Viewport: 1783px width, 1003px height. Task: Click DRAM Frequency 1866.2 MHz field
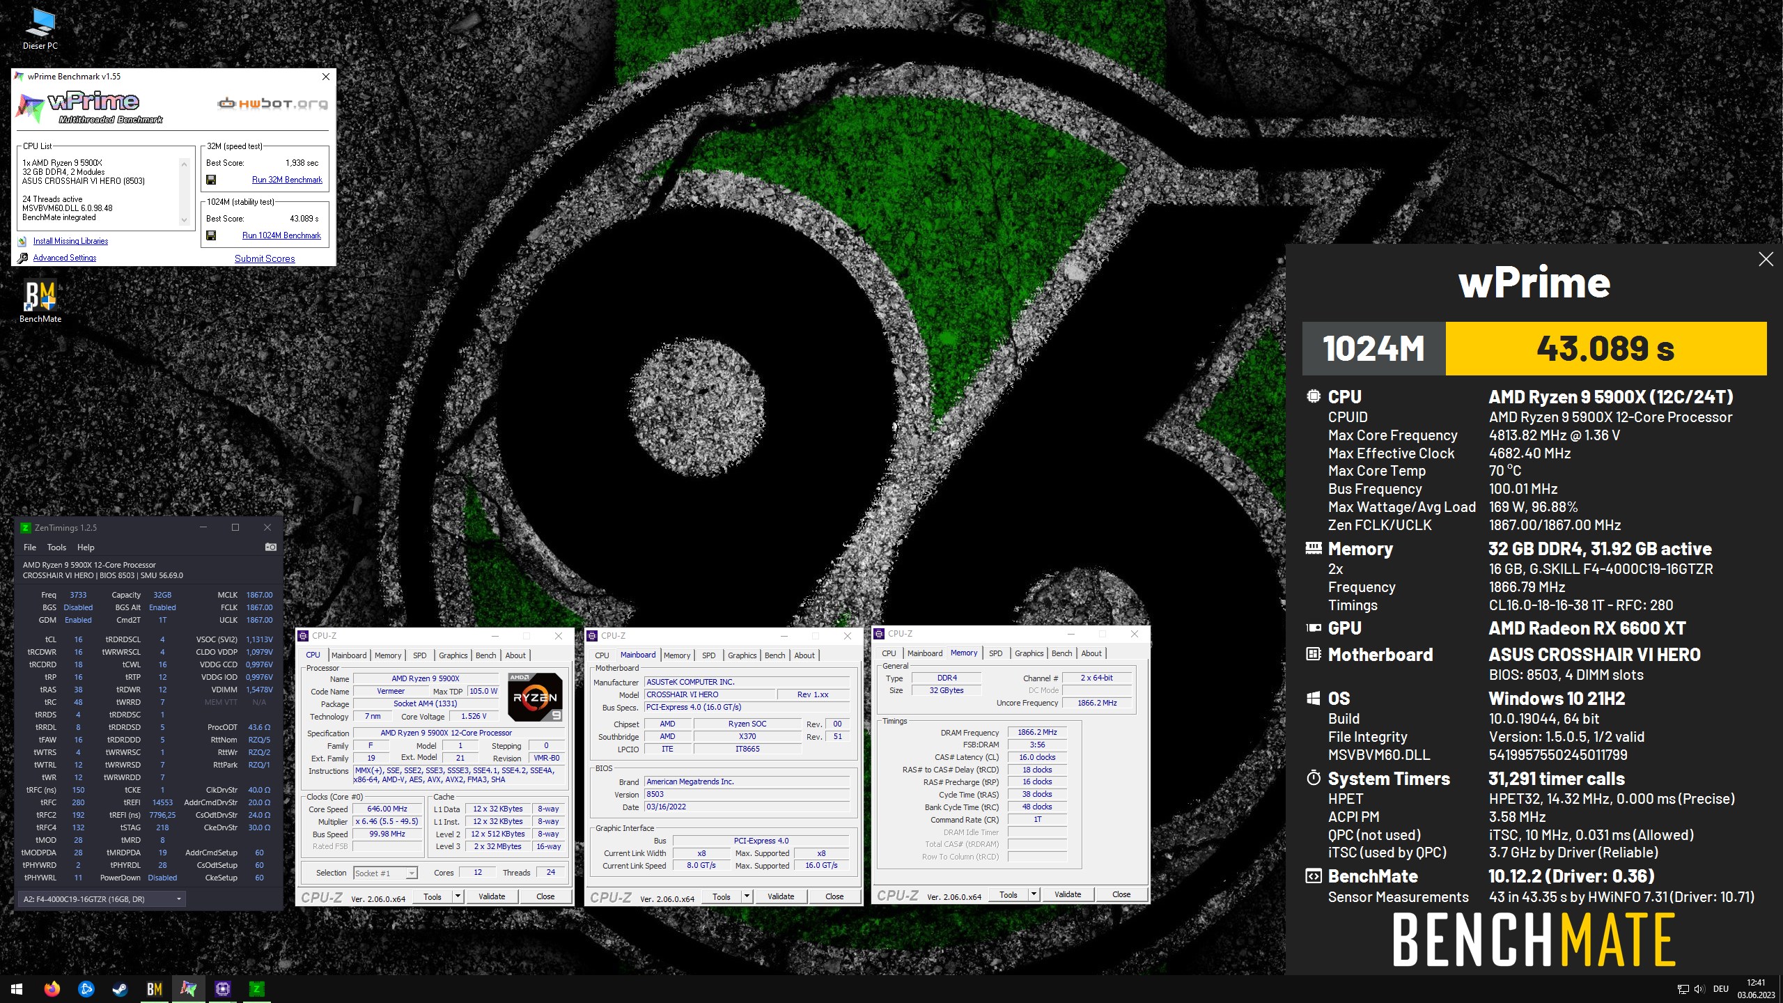1037,732
